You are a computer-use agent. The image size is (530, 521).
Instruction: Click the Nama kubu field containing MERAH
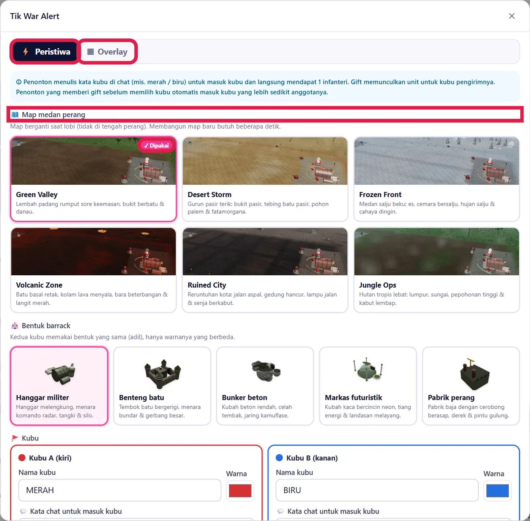tap(120, 491)
